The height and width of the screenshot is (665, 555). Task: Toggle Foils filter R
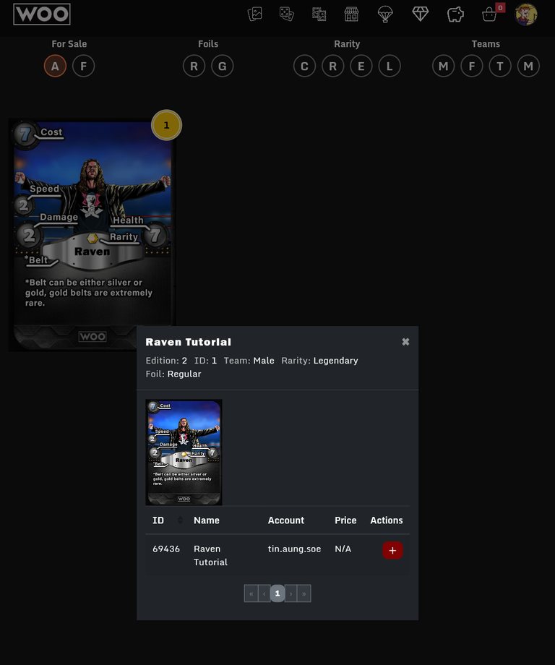pos(194,66)
